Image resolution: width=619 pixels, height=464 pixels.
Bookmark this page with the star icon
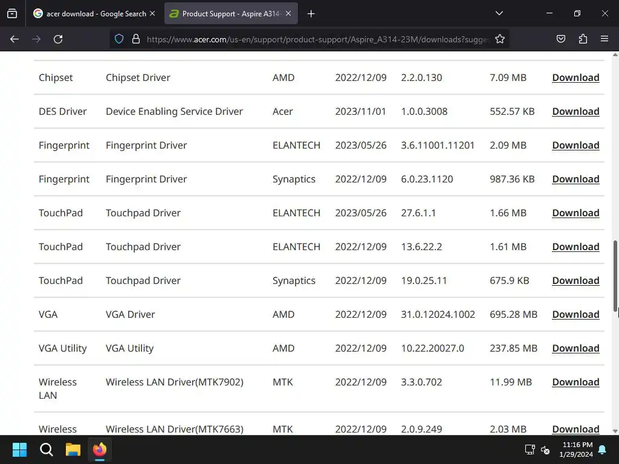pyautogui.click(x=500, y=39)
